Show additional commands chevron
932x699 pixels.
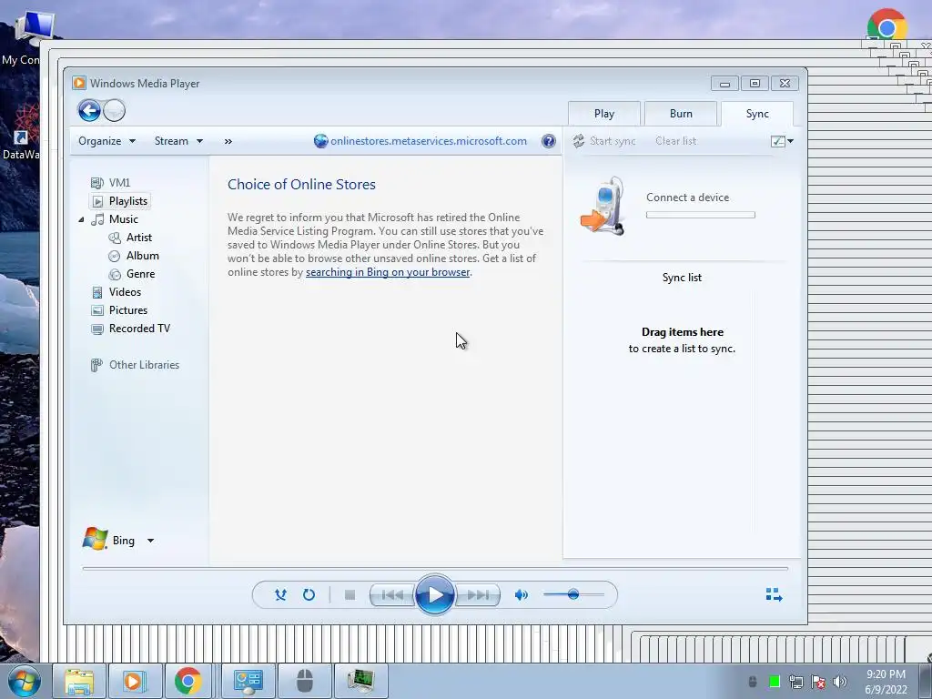coord(228,141)
